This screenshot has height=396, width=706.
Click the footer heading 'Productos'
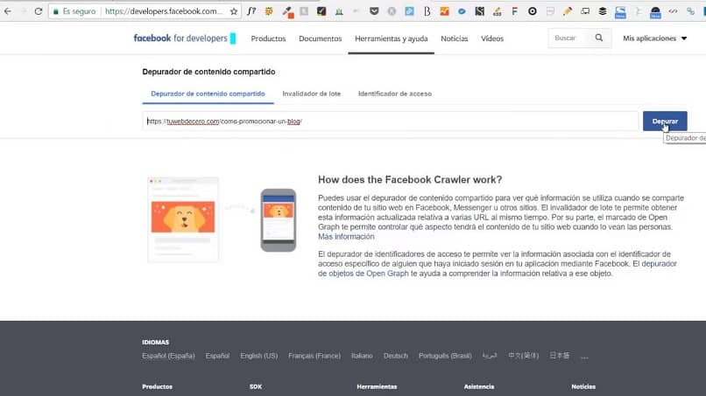[x=157, y=386]
